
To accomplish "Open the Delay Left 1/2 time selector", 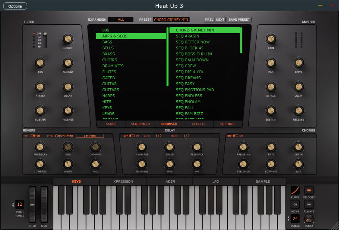I will click(158, 136).
